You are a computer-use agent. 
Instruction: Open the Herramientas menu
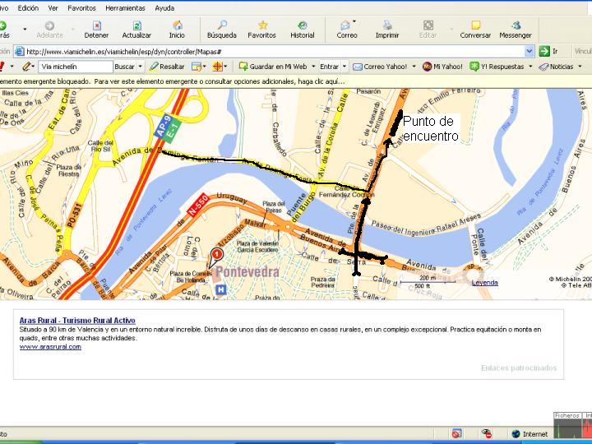[x=125, y=8]
